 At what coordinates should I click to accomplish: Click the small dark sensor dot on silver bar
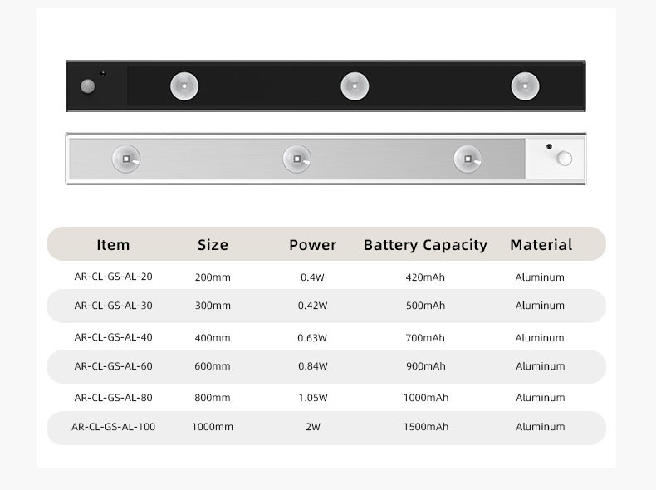[x=549, y=146]
